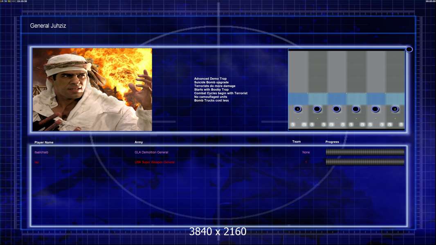The image size is (436, 245).
Task: Click 'Terrorists do more damage' line
Action: (x=215, y=86)
